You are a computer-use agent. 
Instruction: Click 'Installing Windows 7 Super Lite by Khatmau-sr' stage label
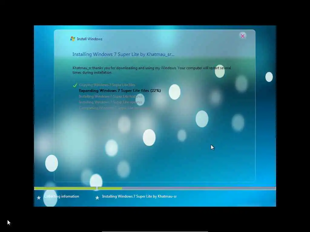click(x=139, y=196)
